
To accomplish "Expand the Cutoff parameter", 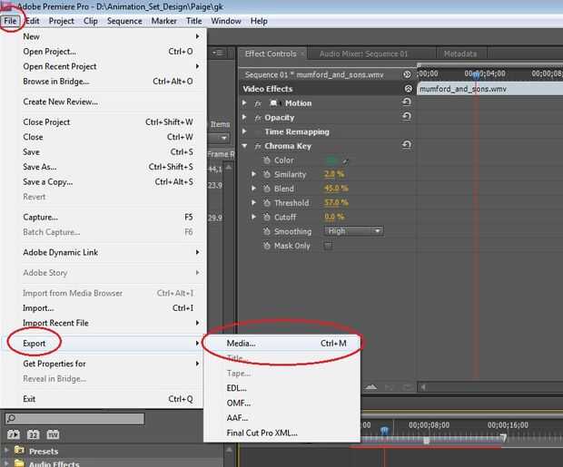I will (x=254, y=217).
